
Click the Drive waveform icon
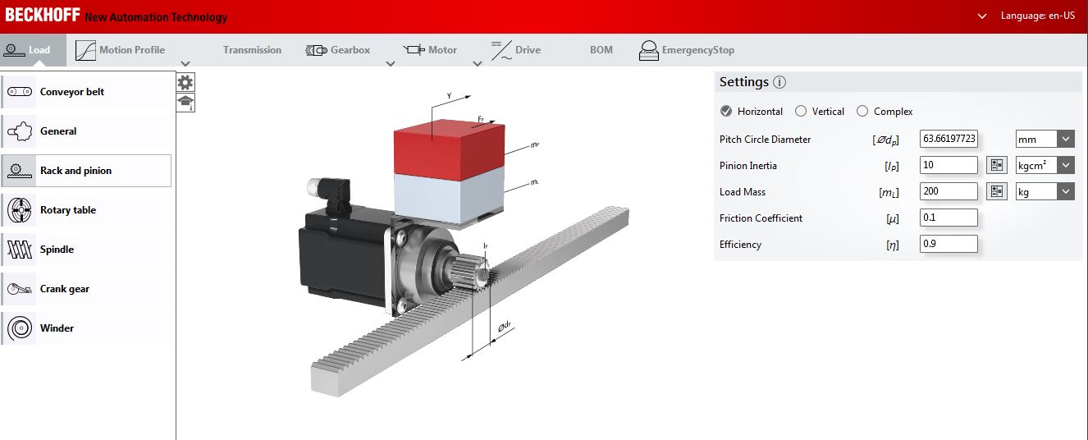(501, 50)
